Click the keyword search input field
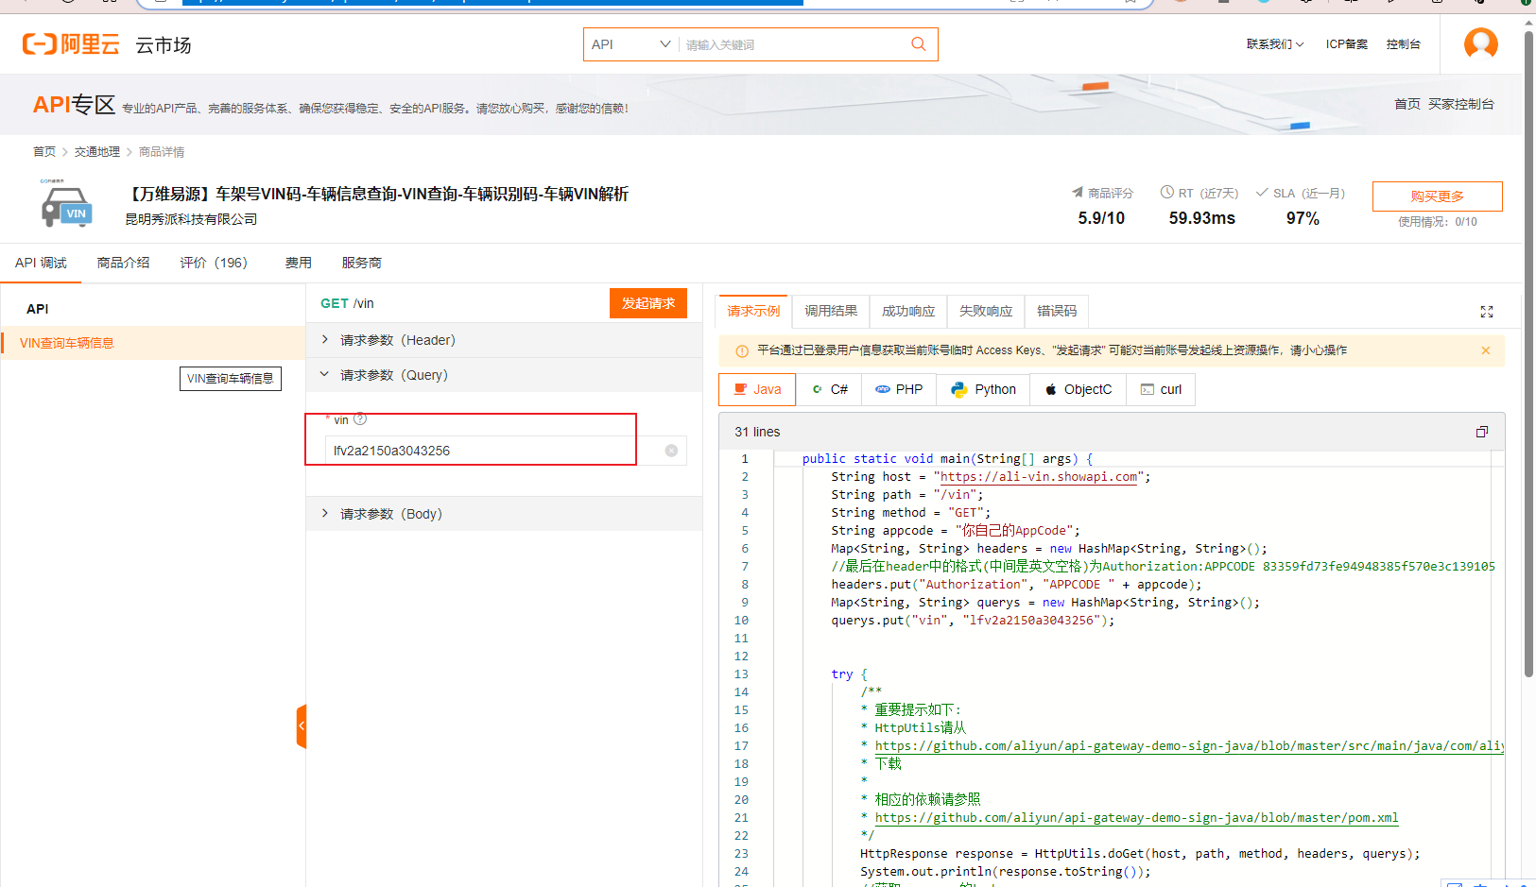The width and height of the screenshot is (1536, 887). [794, 44]
